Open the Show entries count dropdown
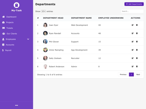This screenshot has width=146, height=109. pyautogui.click(x=43, y=11)
